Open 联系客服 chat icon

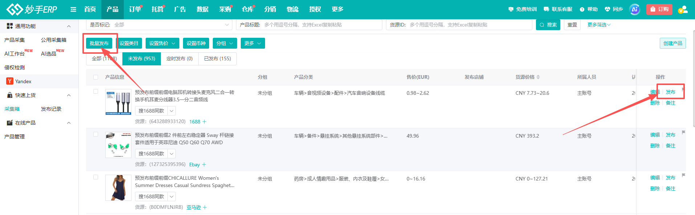(x=558, y=9)
